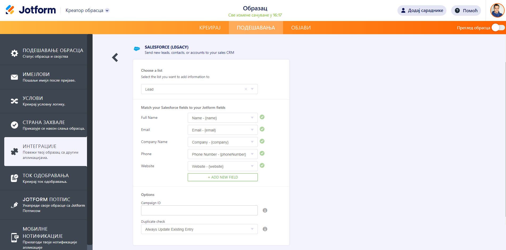Image resolution: width=506 pixels, height=250 pixels.
Task: Click the pen icon for Jotform Потпис
Action: coord(14,205)
